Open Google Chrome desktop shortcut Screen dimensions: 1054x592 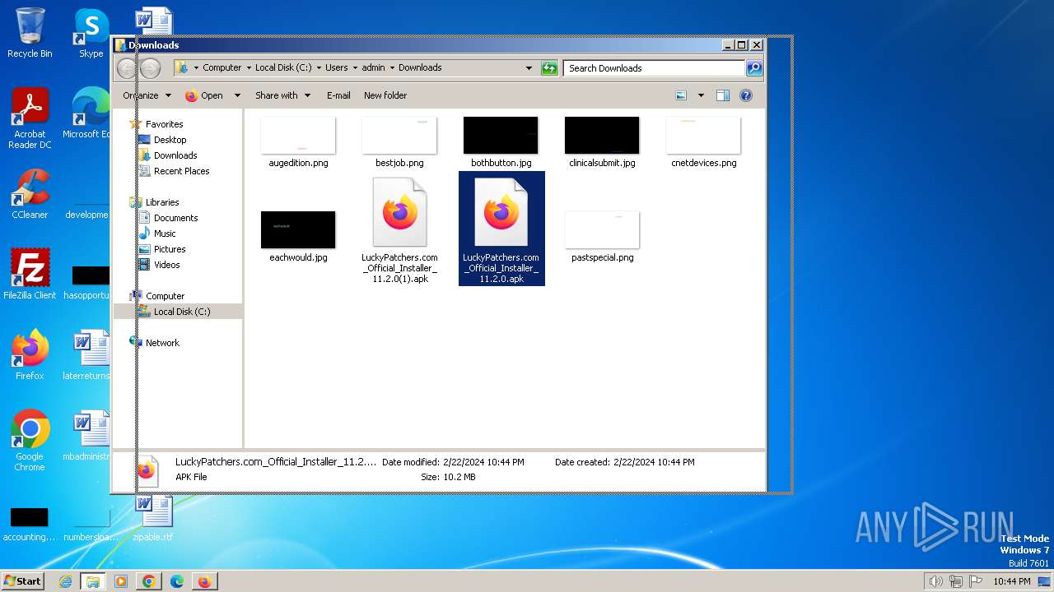click(x=30, y=440)
